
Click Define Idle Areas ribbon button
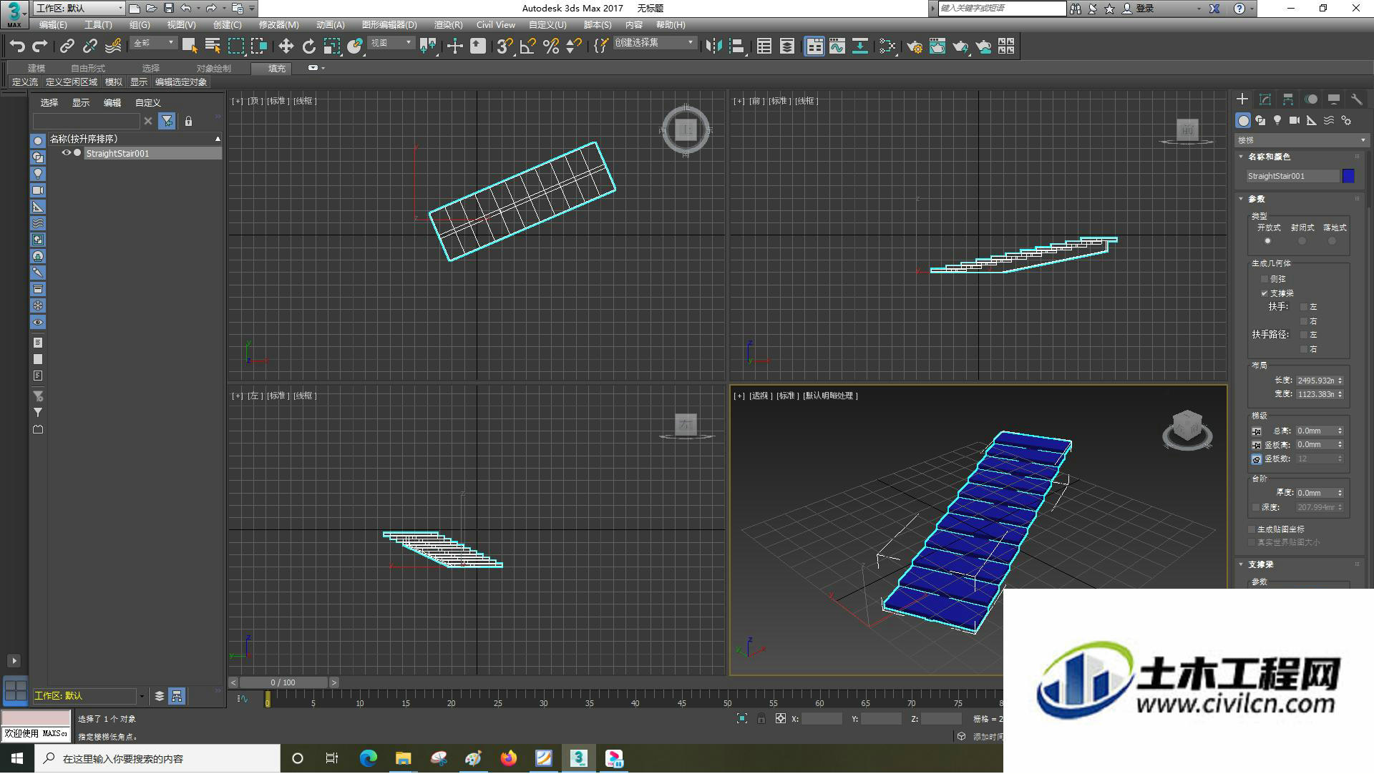tap(72, 82)
